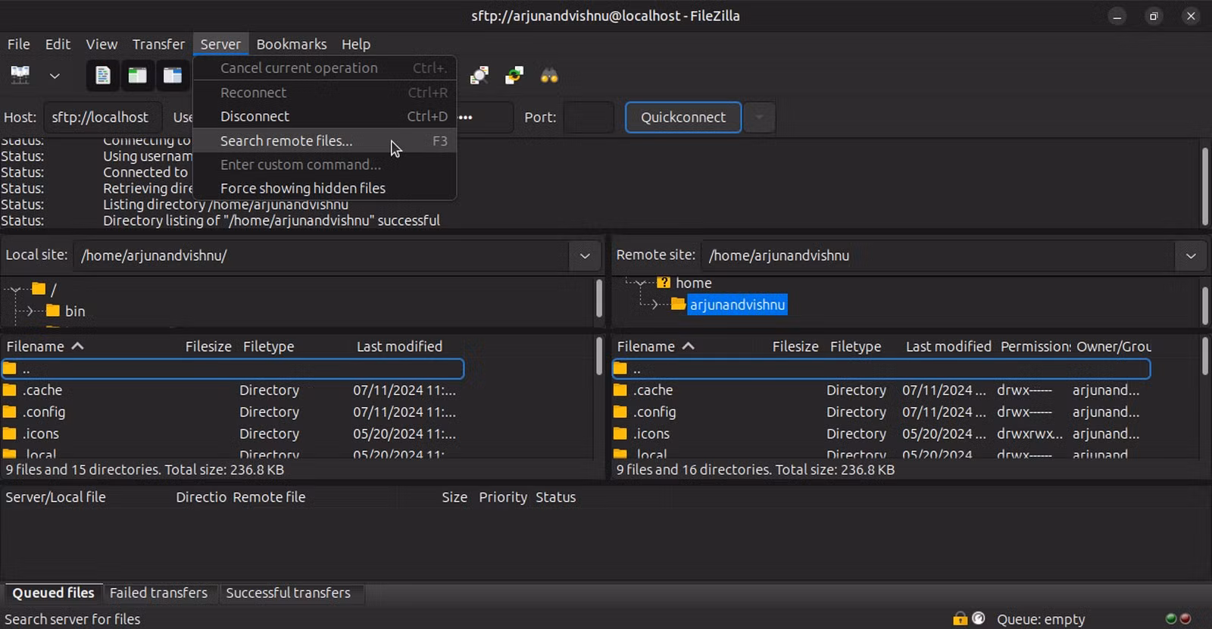The height and width of the screenshot is (629, 1212).
Task: Click the binoculars file search icon
Action: (x=549, y=75)
